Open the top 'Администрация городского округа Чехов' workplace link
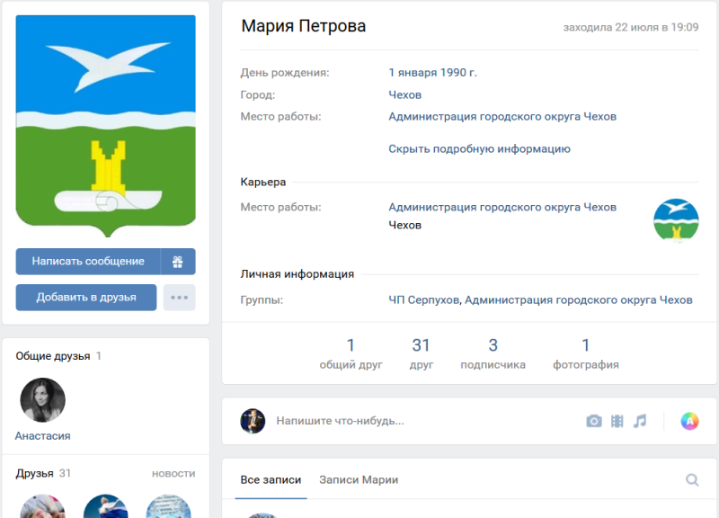The height and width of the screenshot is (518, 719). (x=502, y=117)
